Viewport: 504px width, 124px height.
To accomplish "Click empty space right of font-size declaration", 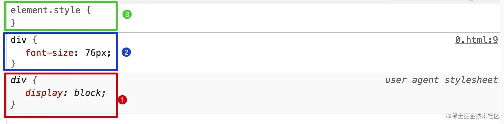I will click(283, 53).
